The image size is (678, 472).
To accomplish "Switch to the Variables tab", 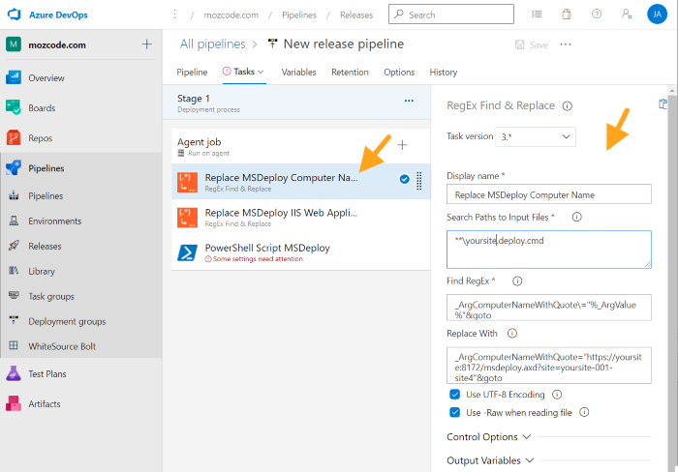I will [298, 73].
